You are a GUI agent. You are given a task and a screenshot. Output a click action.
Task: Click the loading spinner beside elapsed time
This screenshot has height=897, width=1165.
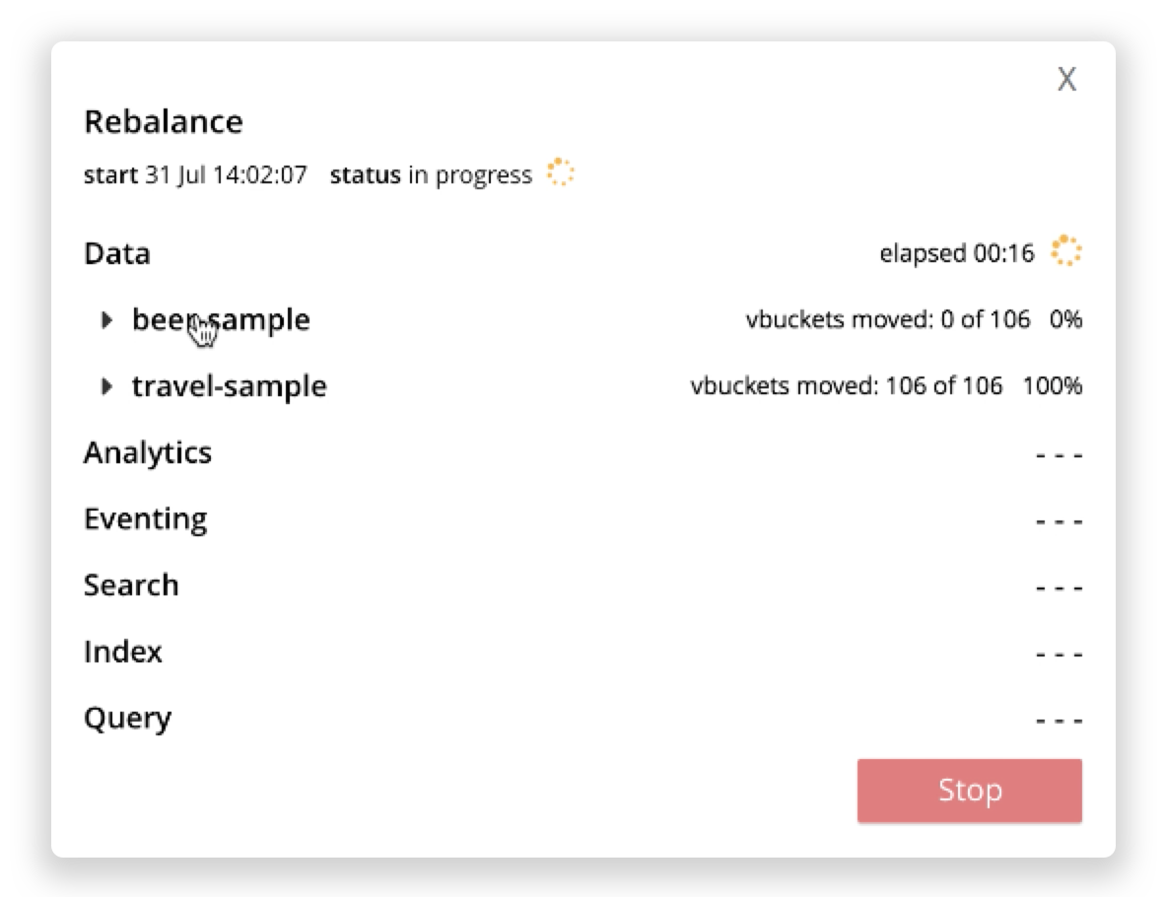pyautogui.click(x=1065, y=251)
